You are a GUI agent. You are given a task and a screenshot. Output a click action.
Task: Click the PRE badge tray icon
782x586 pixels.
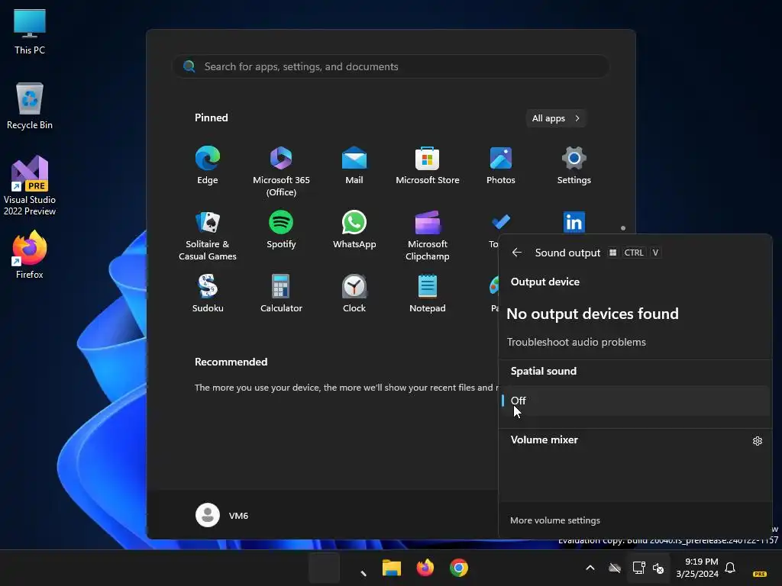(x=760, y=574)
